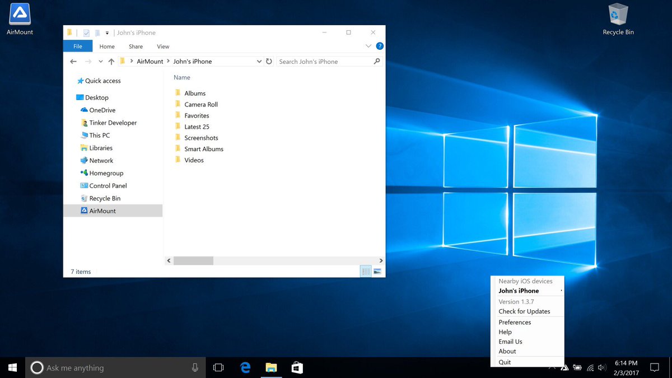Expand the Recent locations dropdown arrow
672x378 pixels.
[x=101, y=62]
